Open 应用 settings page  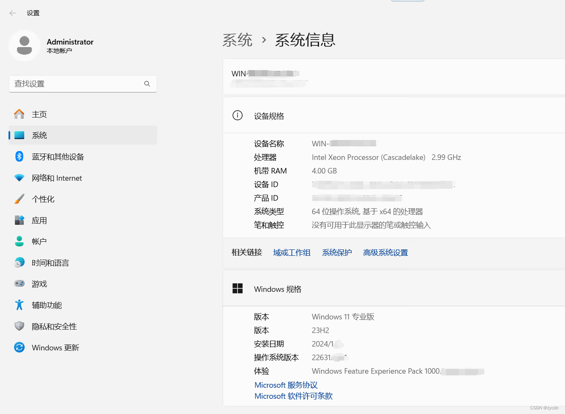[x=83, y=220]
